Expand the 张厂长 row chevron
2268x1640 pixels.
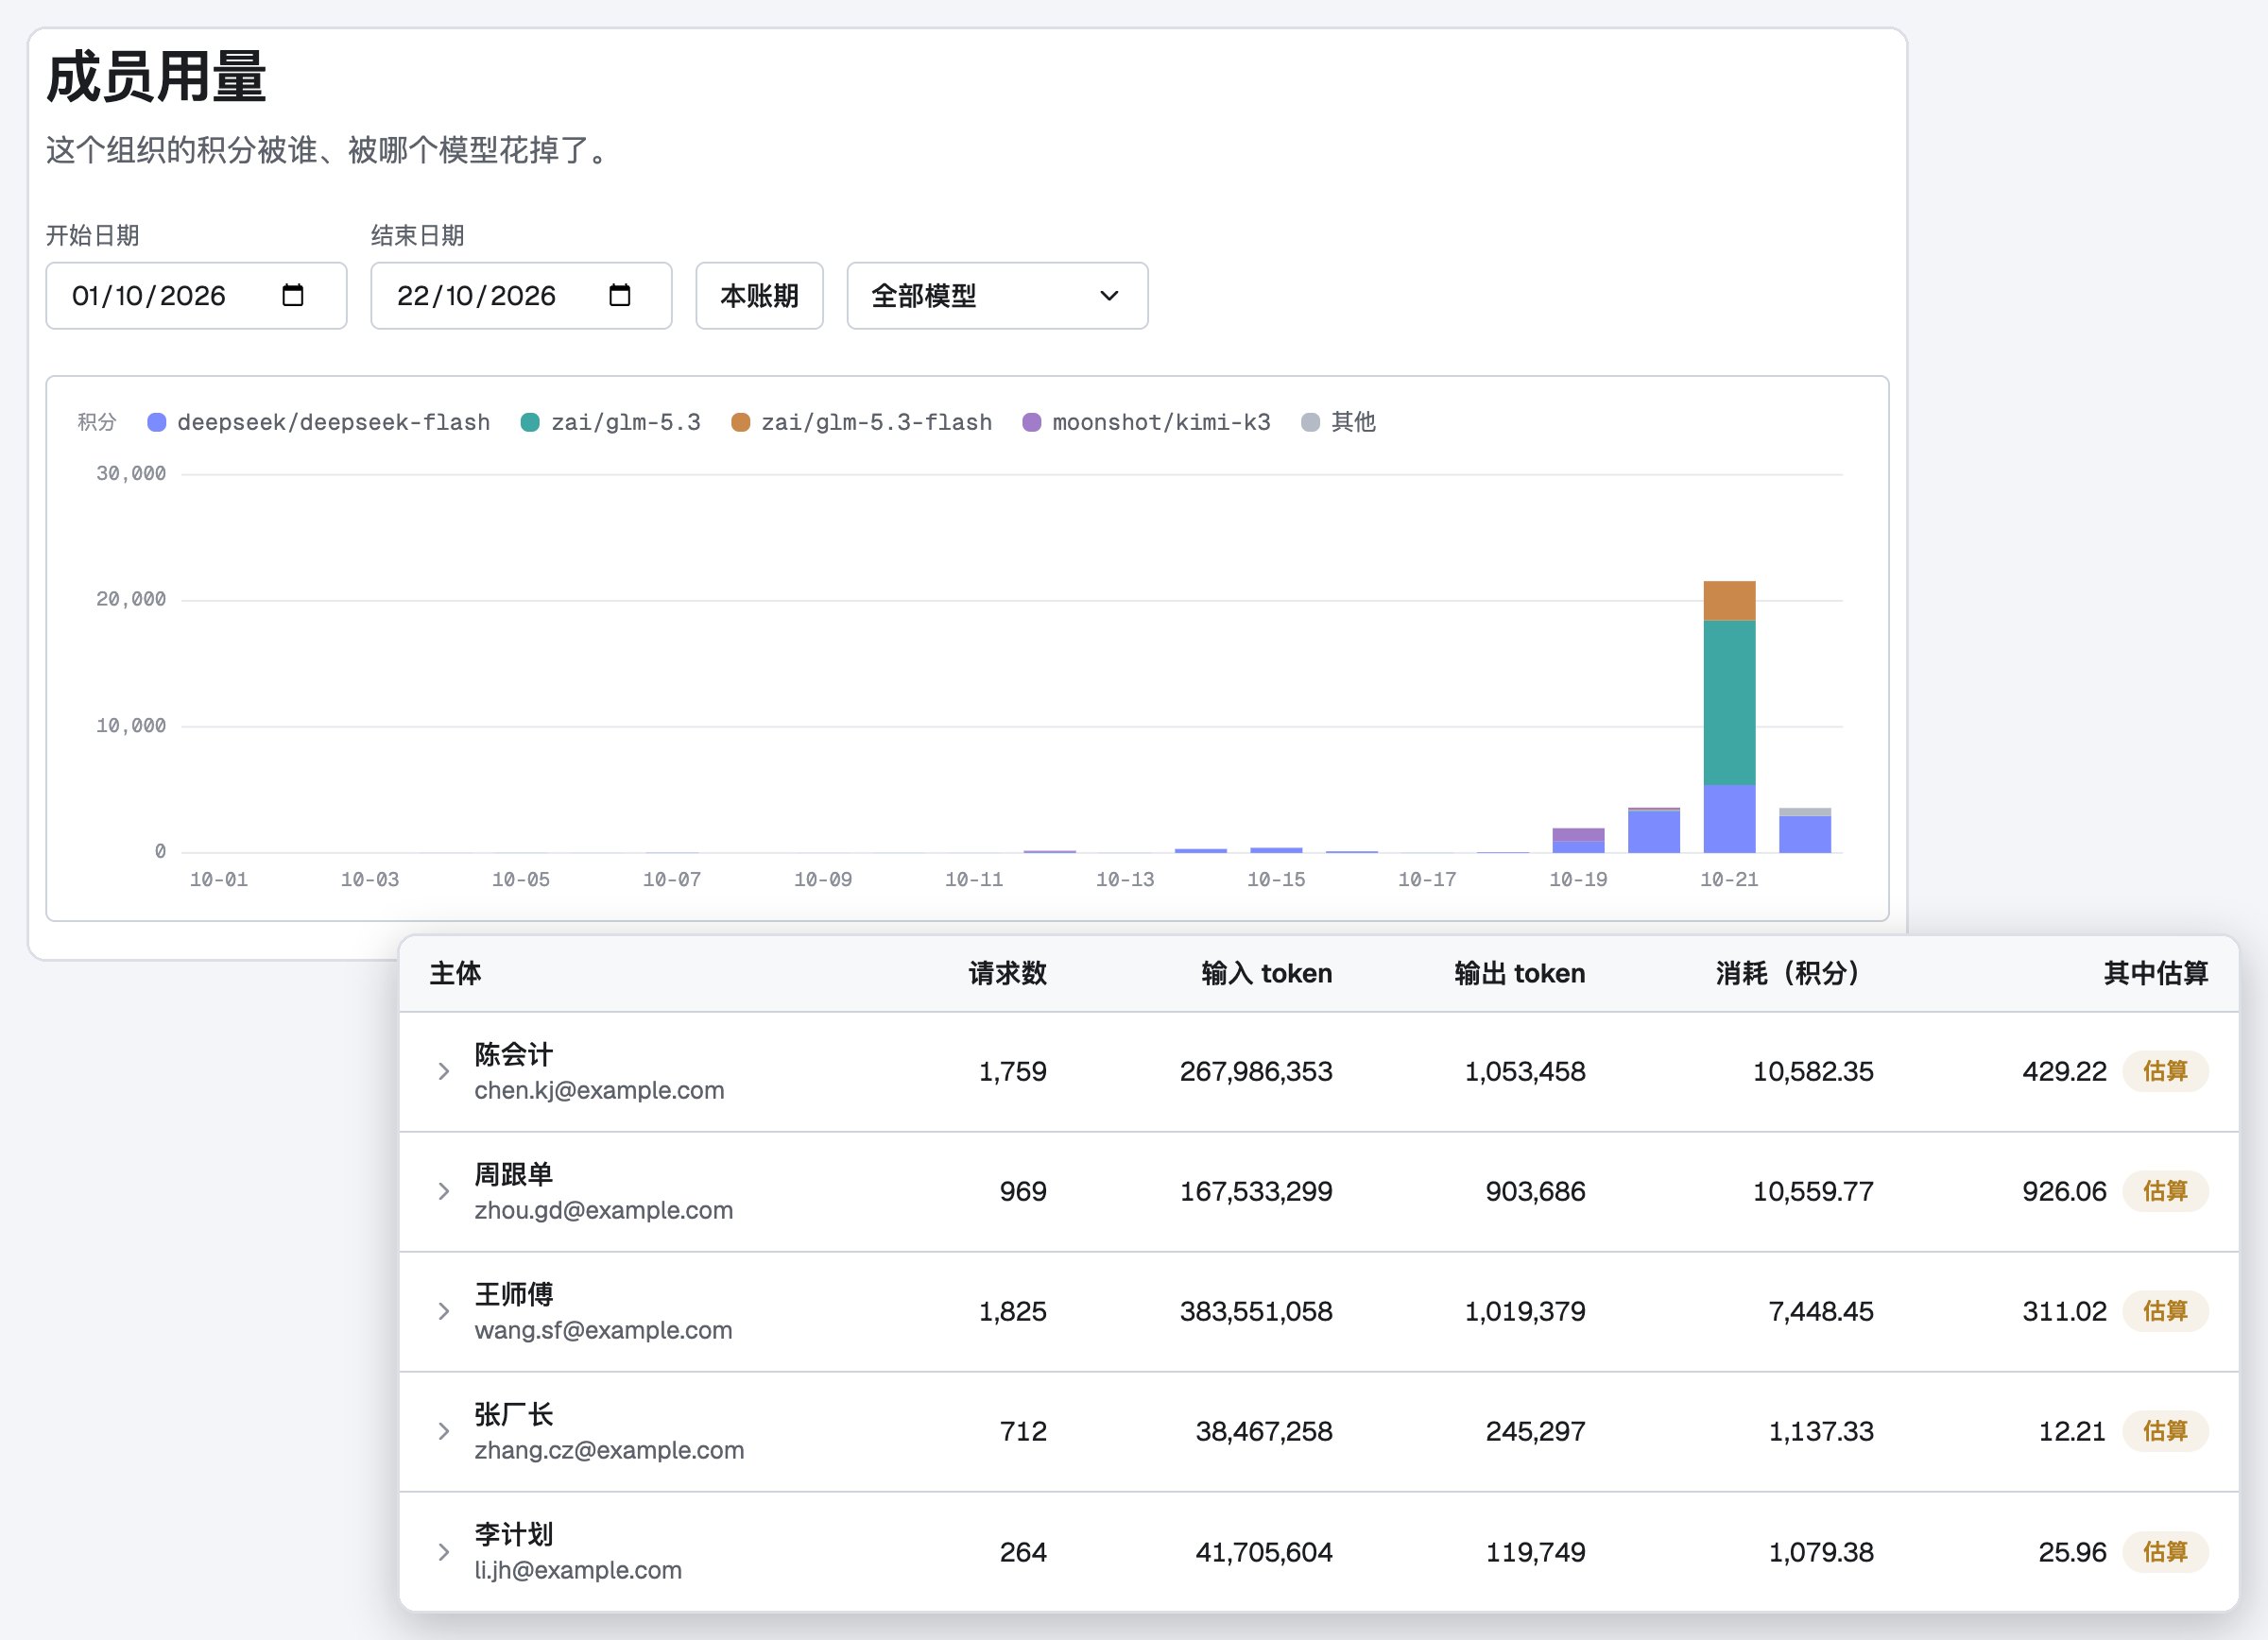(x=444, y=1431)
